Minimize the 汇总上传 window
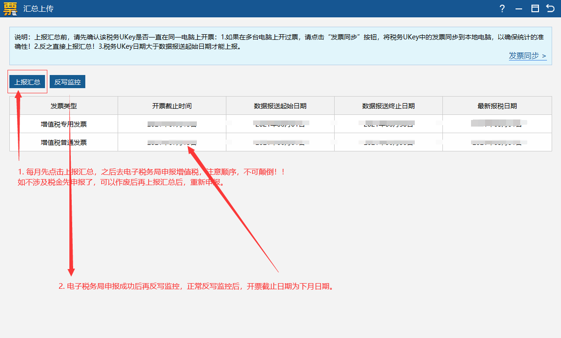This screenshot has width=561, height=338. [519, 8]
